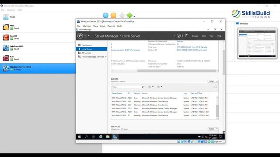Open the events list criteria dropdown button
Viewport: 280px width, 157px height.
[x=150, y=87]
